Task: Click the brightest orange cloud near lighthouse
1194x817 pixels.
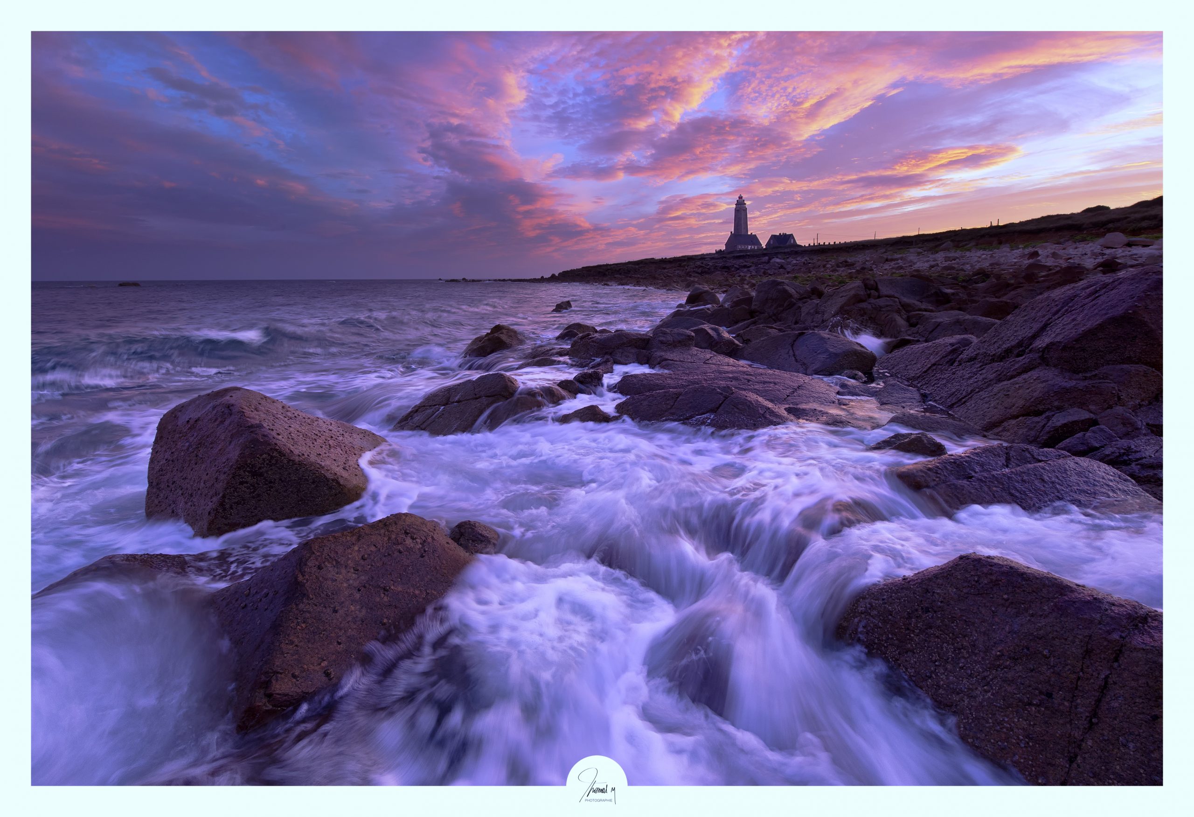Action: coord(945,157)
